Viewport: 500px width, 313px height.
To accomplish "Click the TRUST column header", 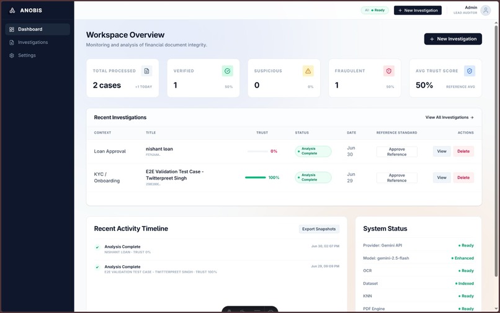I will [x=262, y=132].
